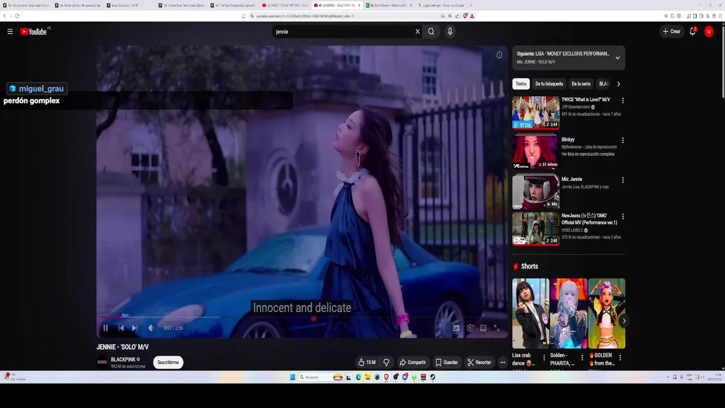Click the Crear button
The width and height of the screenshot is (725, 408).
point(672,32)
